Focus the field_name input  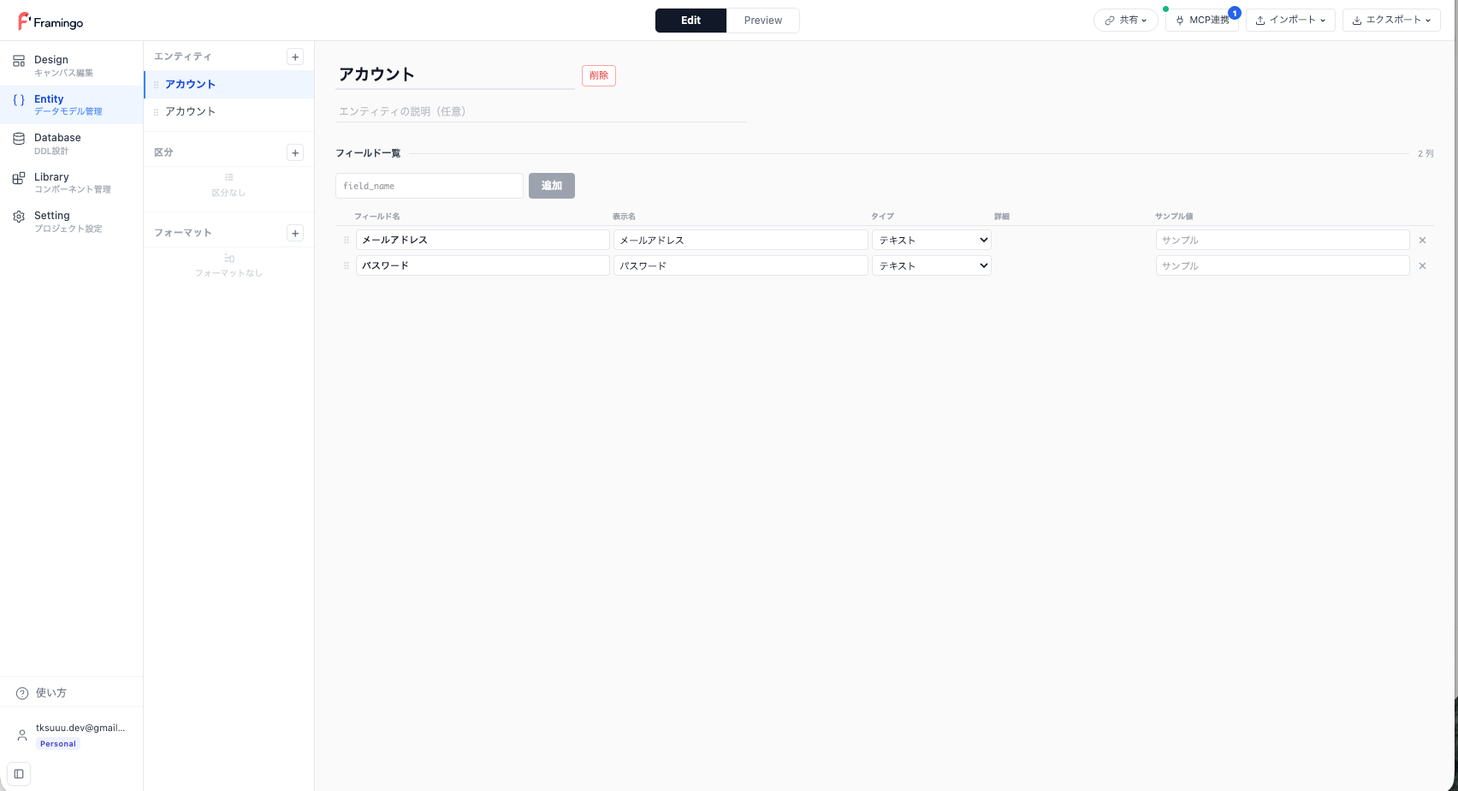click(x=430, y=186)
